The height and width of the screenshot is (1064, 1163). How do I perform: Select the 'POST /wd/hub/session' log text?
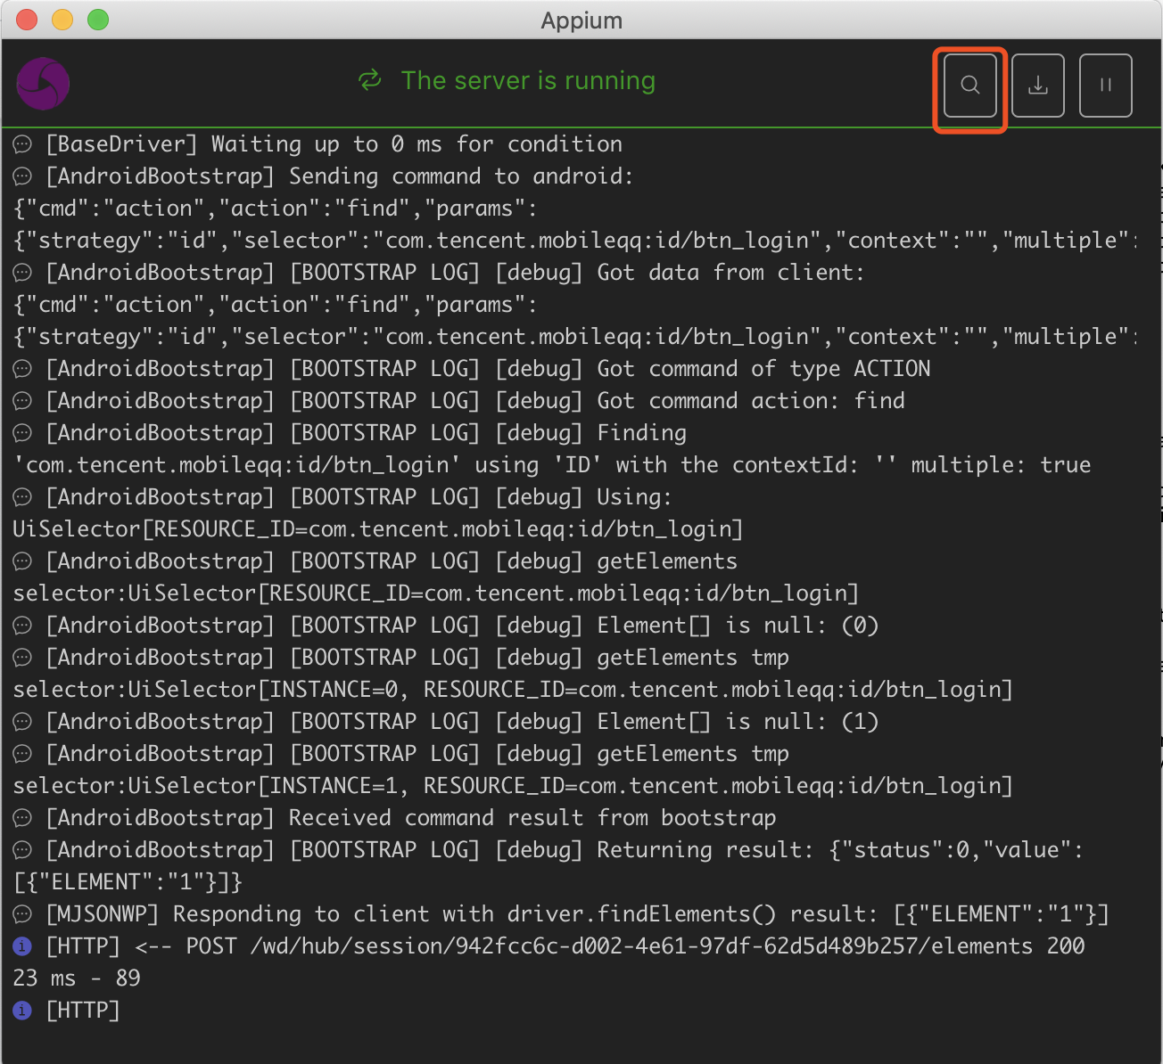[609, 946]
